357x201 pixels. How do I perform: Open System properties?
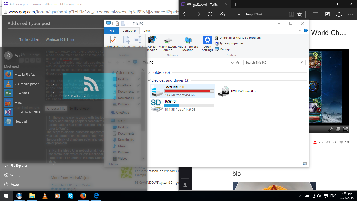coord(229,43)
